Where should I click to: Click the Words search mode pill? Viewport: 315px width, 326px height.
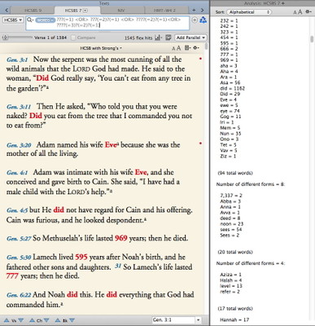pyautogui.click(x=45, y=20)
